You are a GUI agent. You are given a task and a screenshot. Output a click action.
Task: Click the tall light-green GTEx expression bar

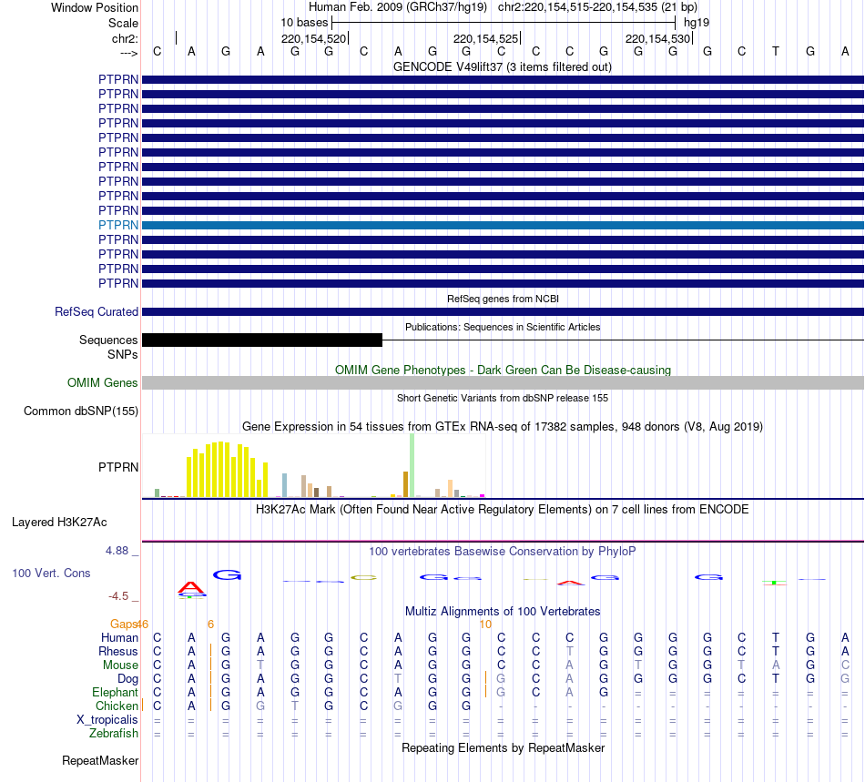tap(412, 465)
